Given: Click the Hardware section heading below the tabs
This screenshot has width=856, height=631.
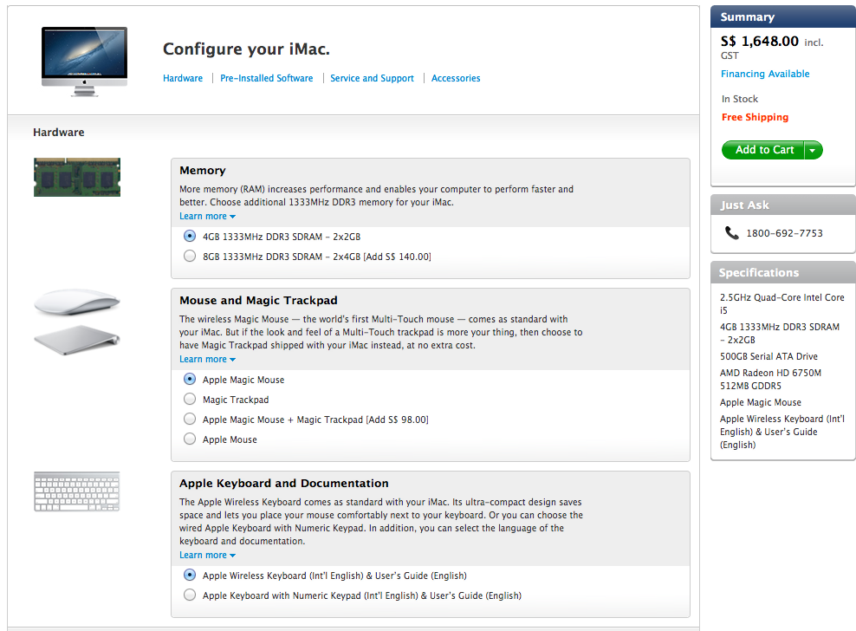Looking at the screenshot, I should point(58,133).
